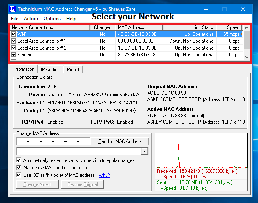Select the Ethernet connection row
The width and height of the screenshot is (258, 203).
tap(126, 55)
